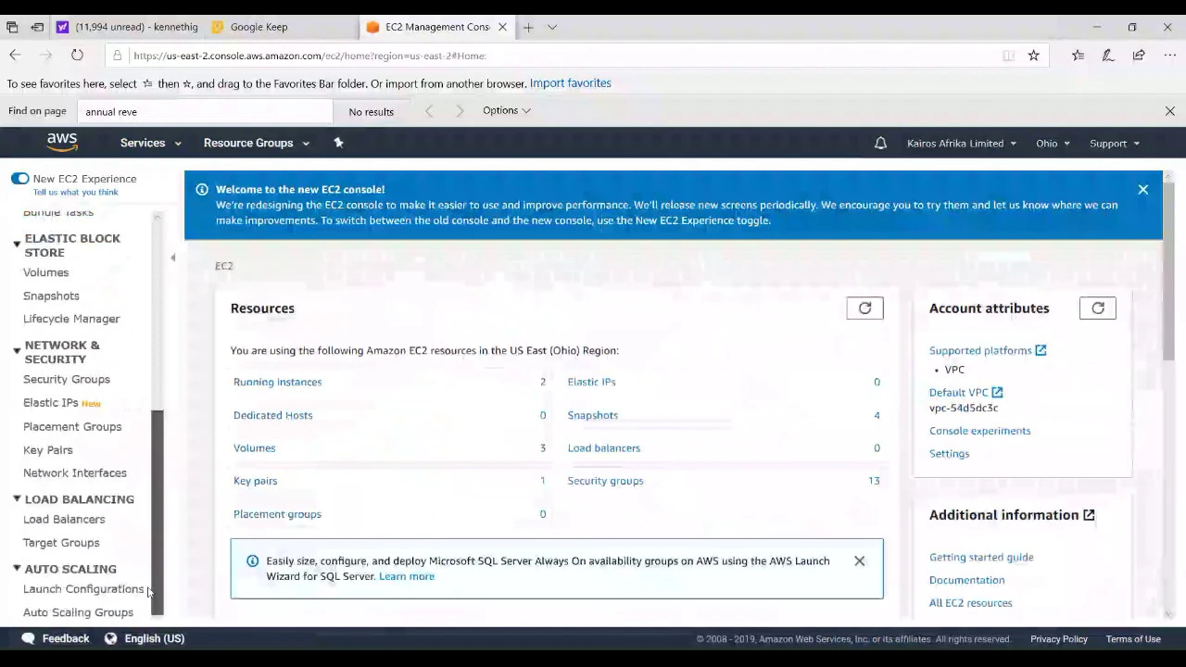Viewport: 1186px width, 667px height.
Task: Toggle the New EC2 Experience switch
Action: tap(19, 179)
